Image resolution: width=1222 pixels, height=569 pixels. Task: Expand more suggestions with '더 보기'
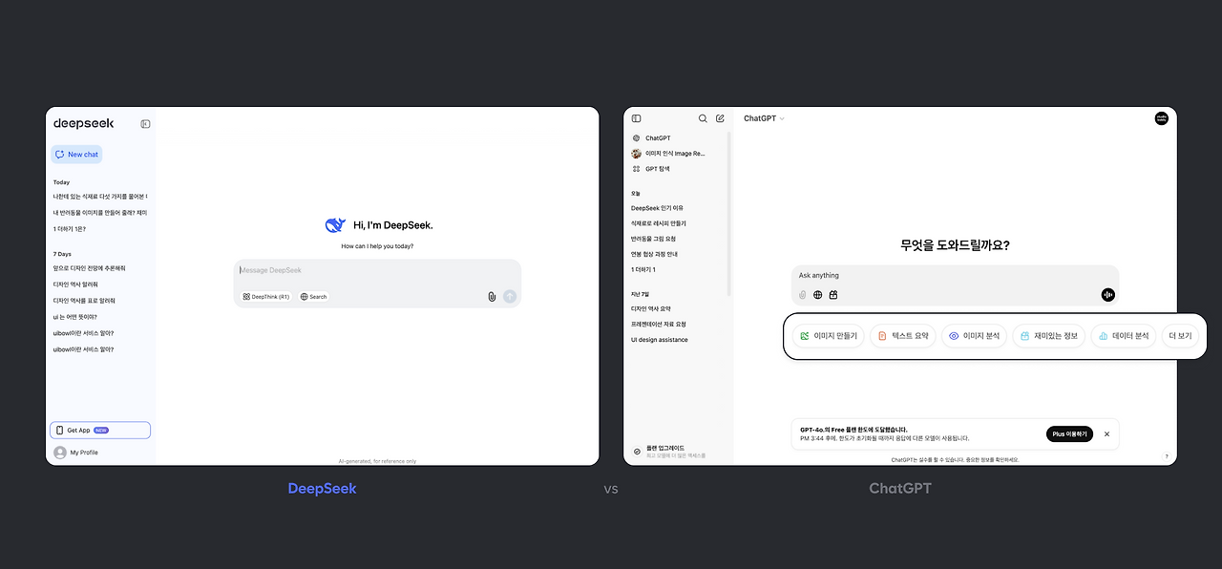click(x=1180, y=336)
